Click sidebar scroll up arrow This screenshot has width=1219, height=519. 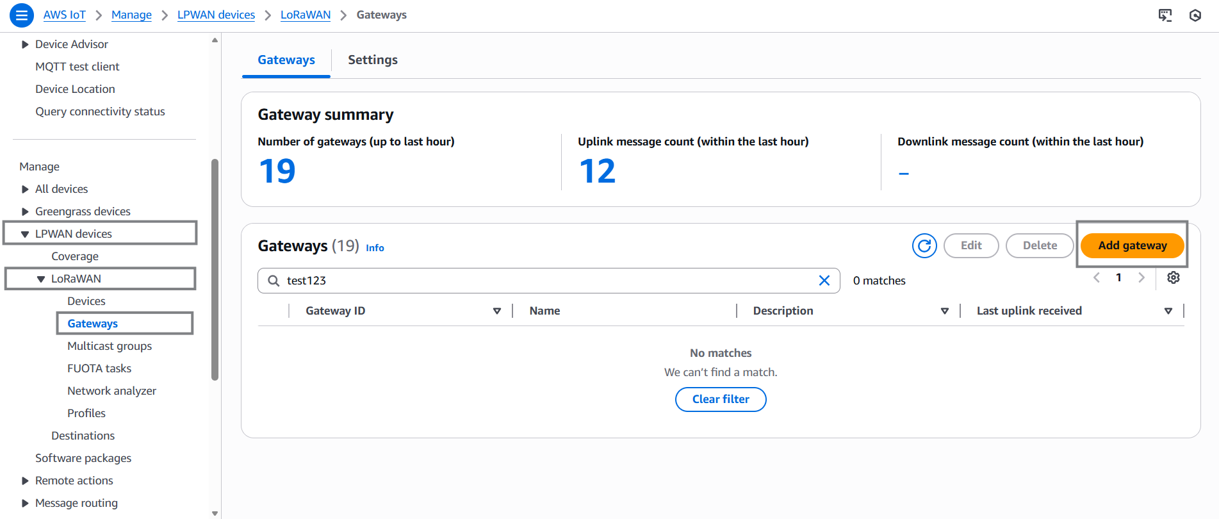point(215,40)
